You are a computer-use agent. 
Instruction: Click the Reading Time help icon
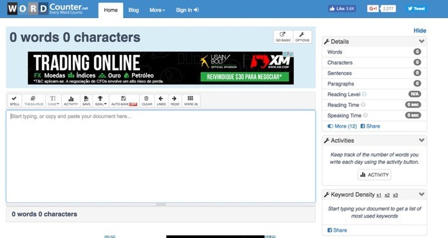coord(363,105)
